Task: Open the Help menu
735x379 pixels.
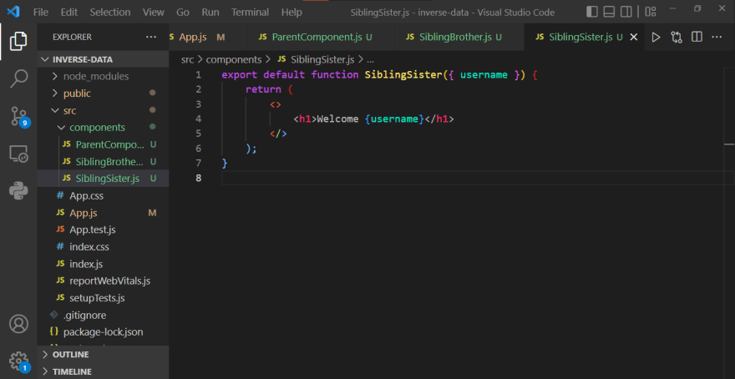Action: pos(291,13)
